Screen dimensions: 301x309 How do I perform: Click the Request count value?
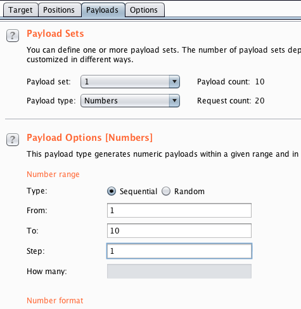pos(260,101)
